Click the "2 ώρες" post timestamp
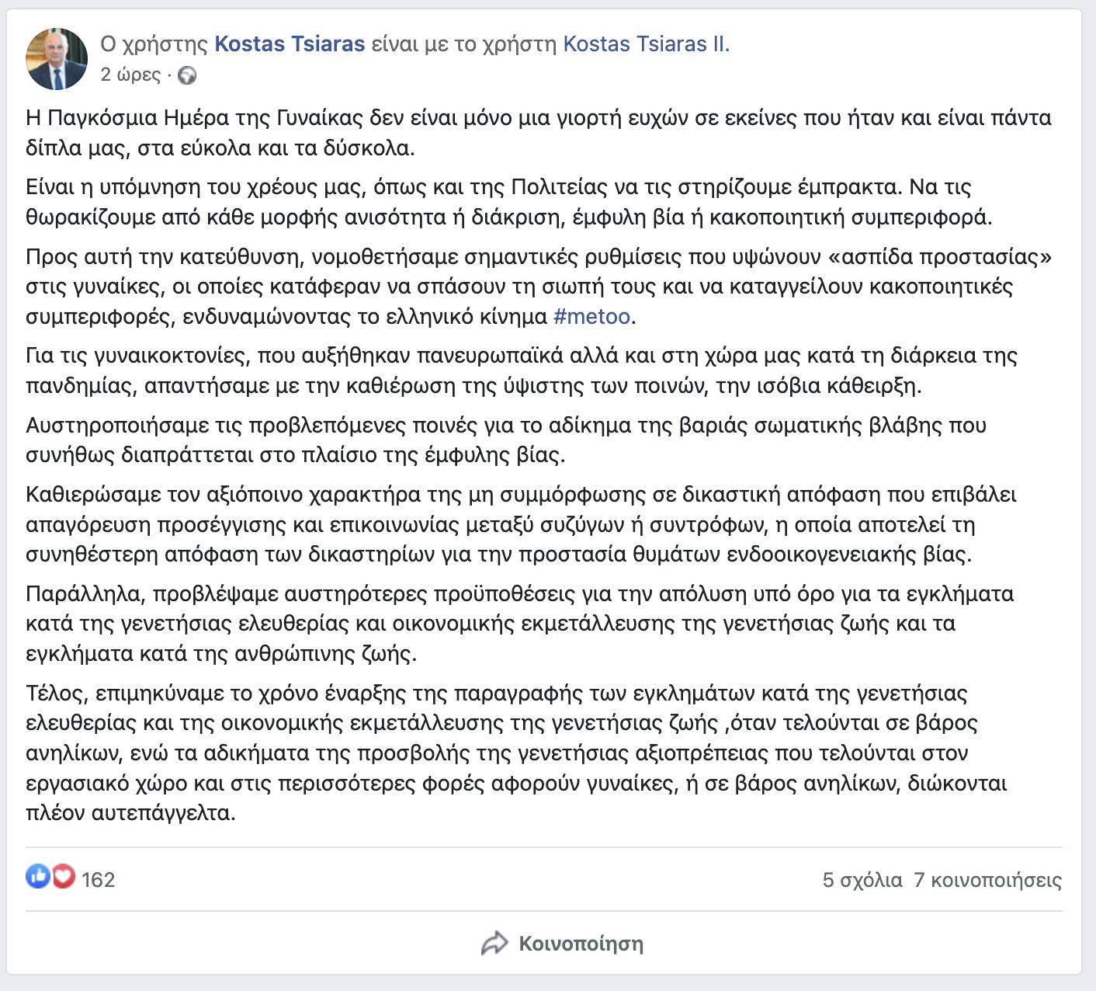 [130, 75]
